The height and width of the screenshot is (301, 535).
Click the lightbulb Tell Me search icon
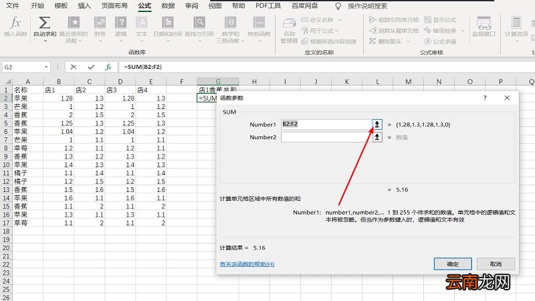coord(338,6)
